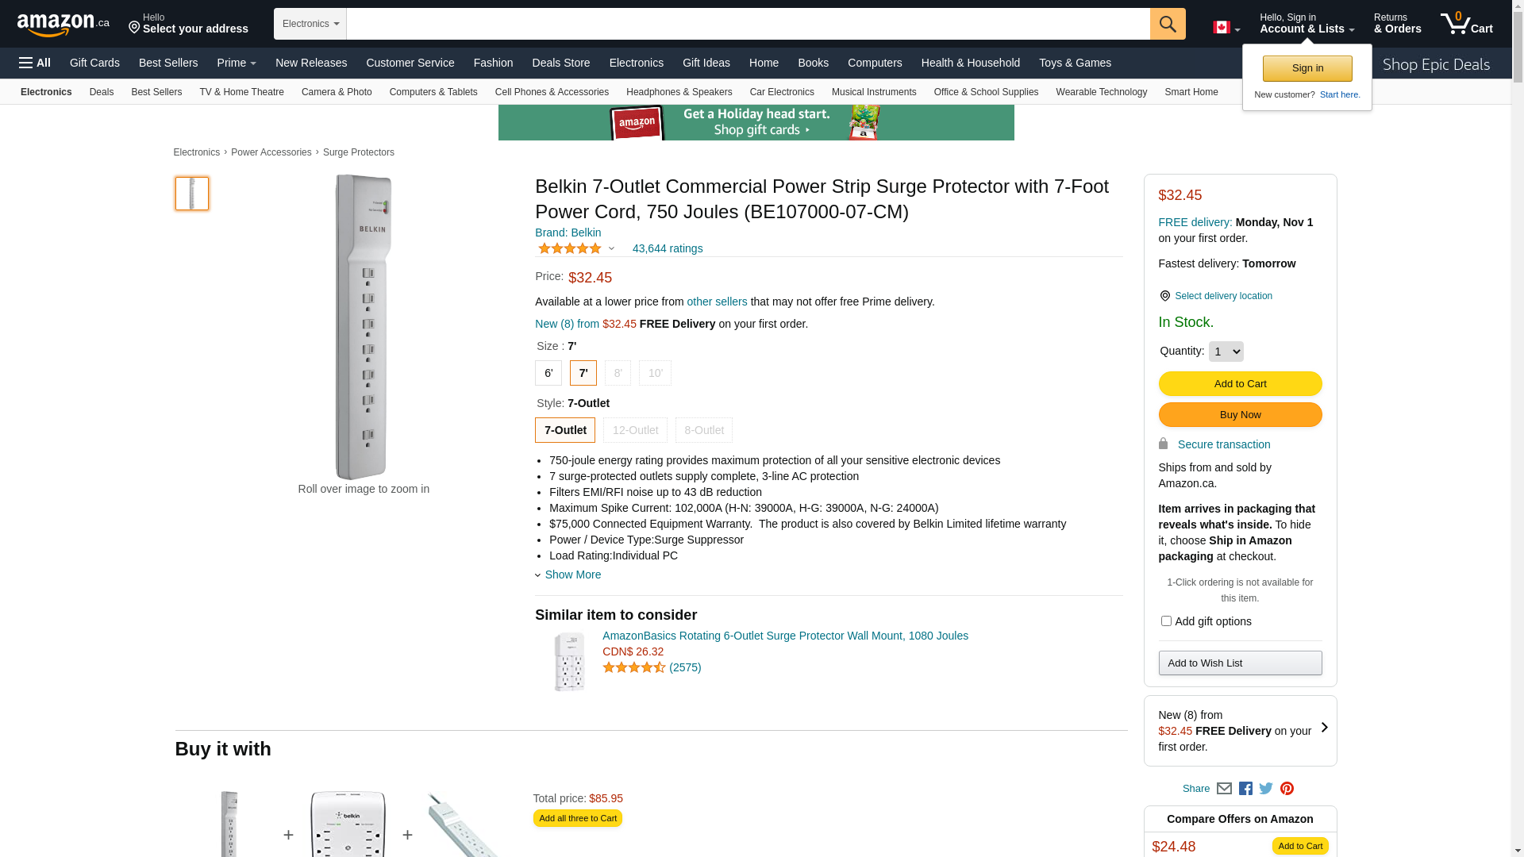Expand Show More product details
Screen dimensions: 1524x857
[x=571, y=575]
